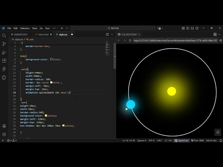The height and width of the screenshot is (167, 223).
Task: Open the Source Control view
Action: [x=4, y=44]
